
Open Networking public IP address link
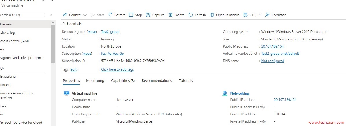[285, 100]
